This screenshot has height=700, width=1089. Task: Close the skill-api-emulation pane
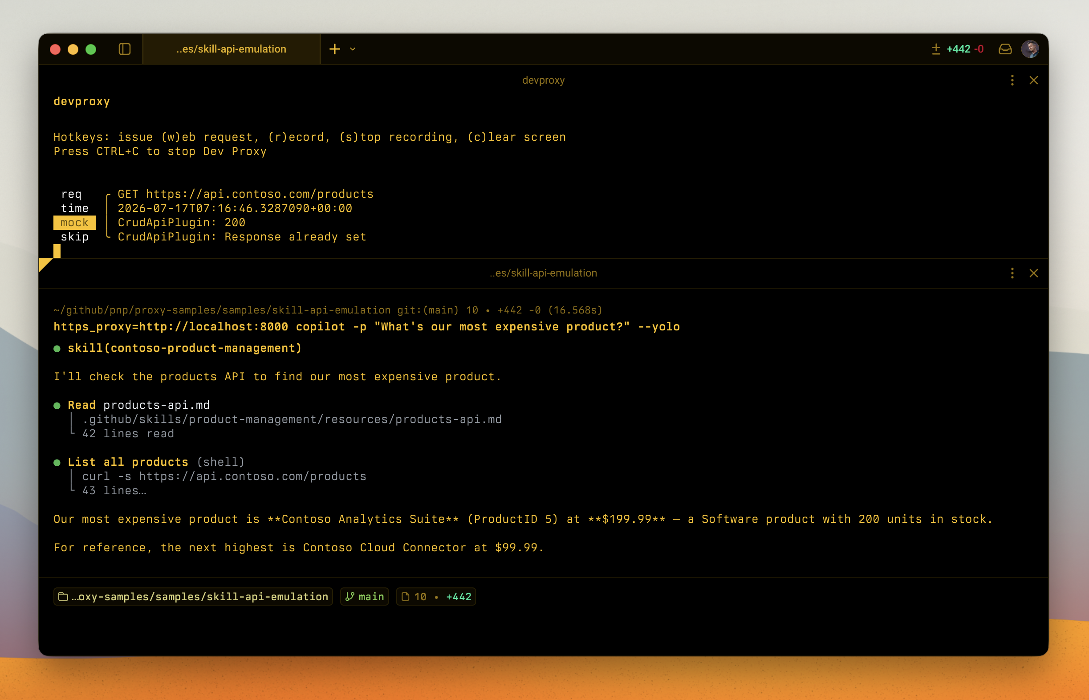1033,273
